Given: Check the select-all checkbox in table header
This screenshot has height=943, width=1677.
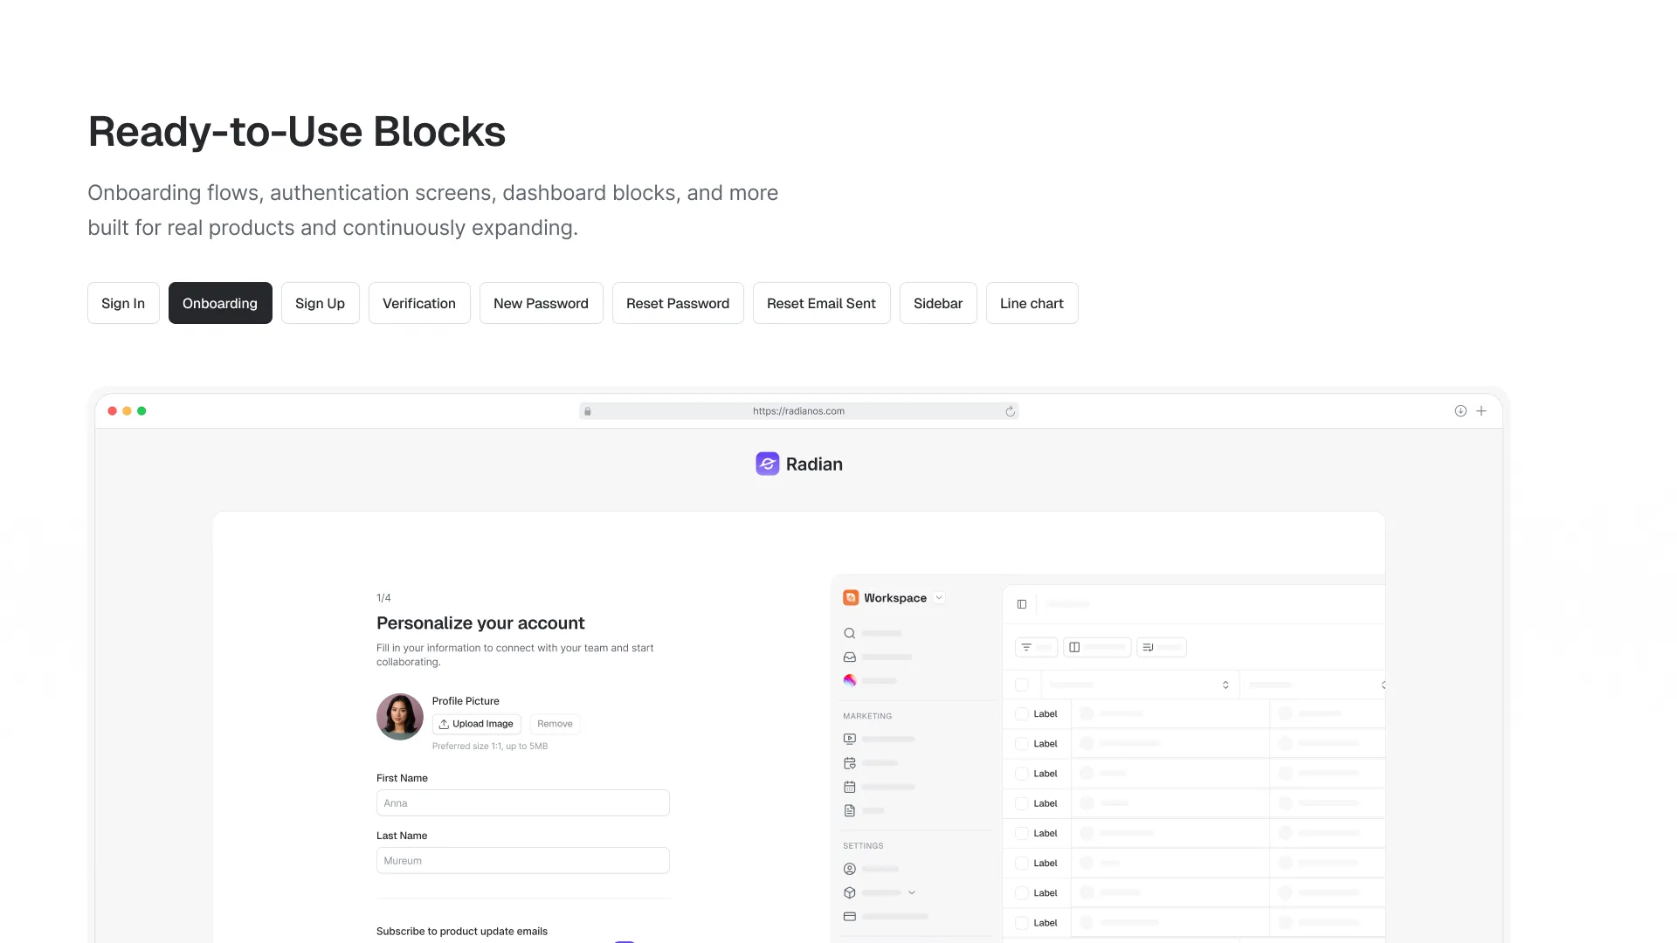Looking at the screenshot, I should 1022,685.
